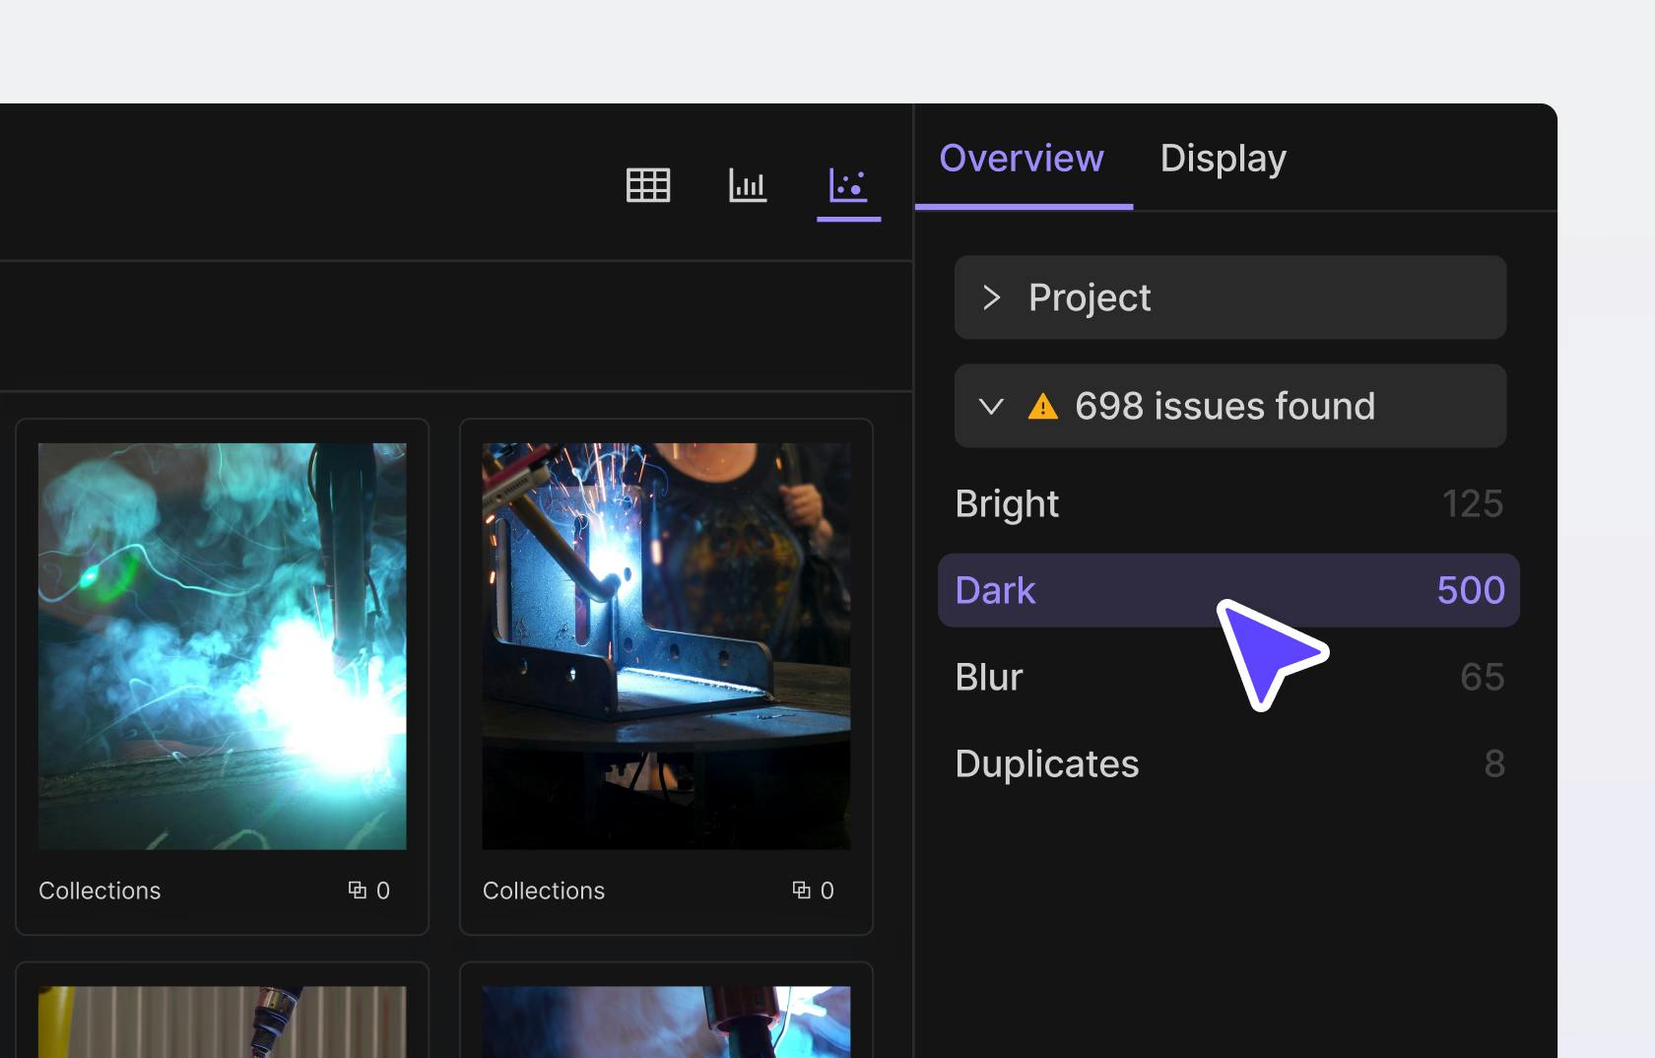Expand the Project section
This screenshot has width=1655, height=1058.
[x=1229, y=298]
